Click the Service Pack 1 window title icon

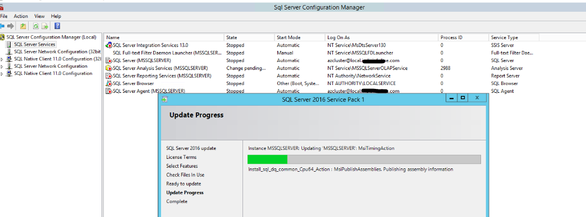tap(164, 99)
